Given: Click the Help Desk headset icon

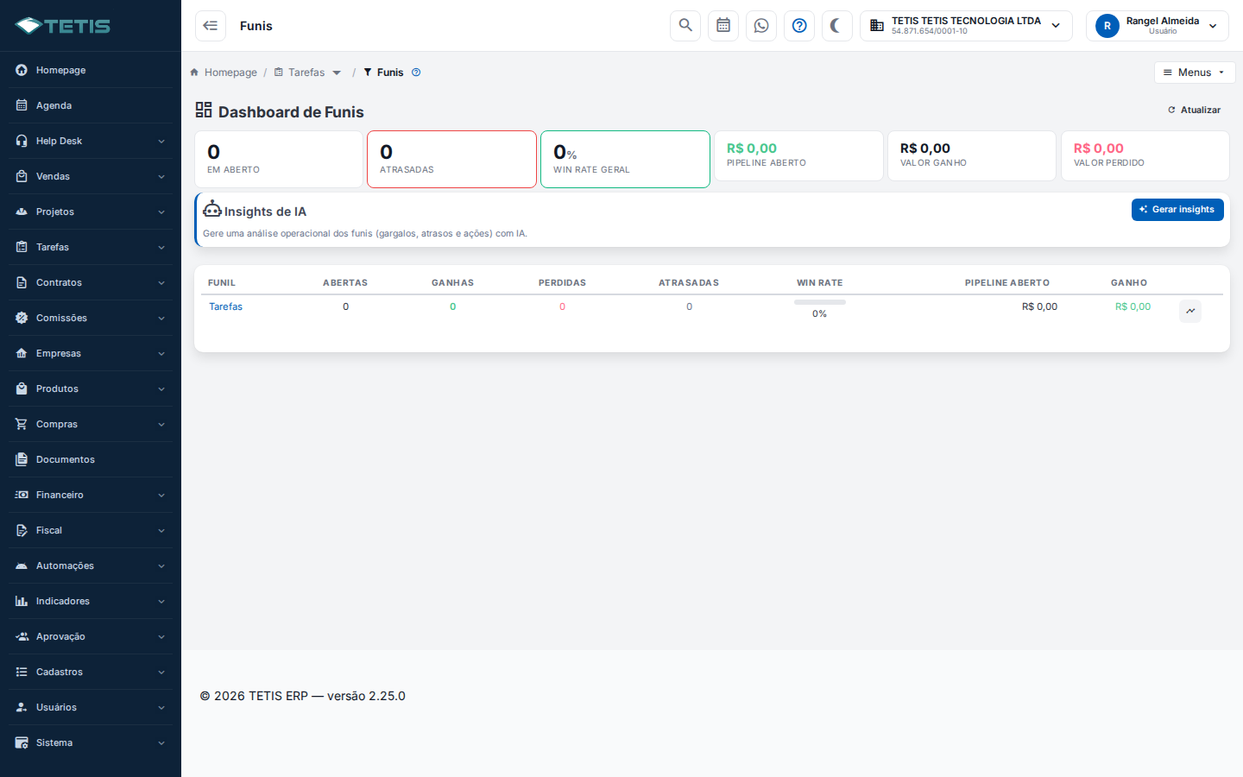Looking at the screenshot, I should click(x=22, y=141).
